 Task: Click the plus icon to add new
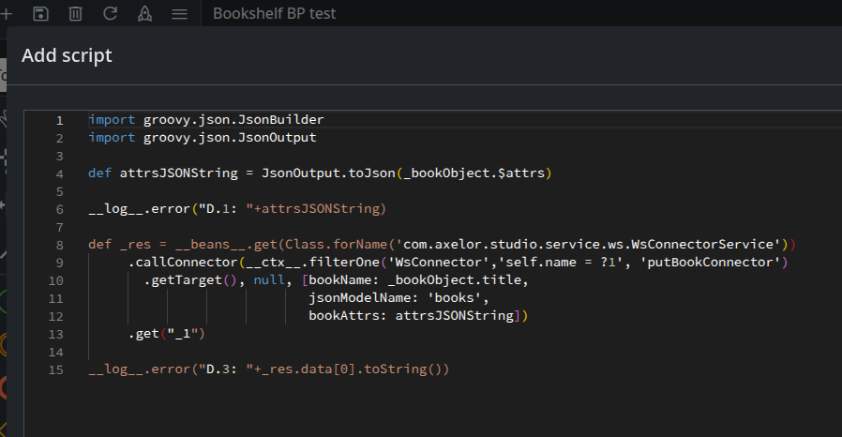[x=5, y=13]
